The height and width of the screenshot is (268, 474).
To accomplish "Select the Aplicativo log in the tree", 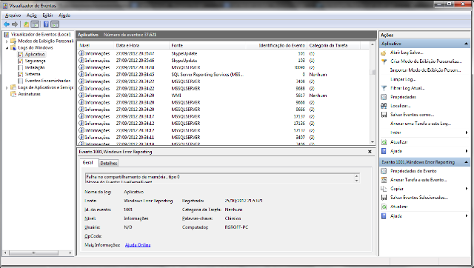I will pos(35,54).
